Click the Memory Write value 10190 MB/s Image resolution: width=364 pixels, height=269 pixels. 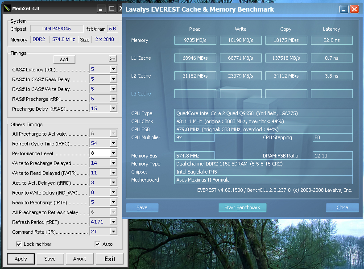click(x=241, y=40)
